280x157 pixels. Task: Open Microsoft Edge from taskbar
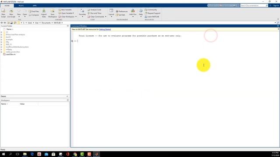pyautogui.click(x=32, y=154)
